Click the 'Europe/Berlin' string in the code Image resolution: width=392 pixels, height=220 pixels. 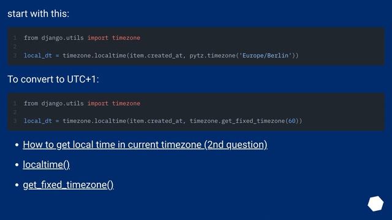point(265,56)
